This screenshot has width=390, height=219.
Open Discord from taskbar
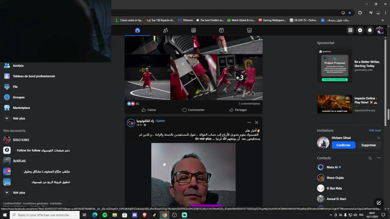[x=135, y=215]
